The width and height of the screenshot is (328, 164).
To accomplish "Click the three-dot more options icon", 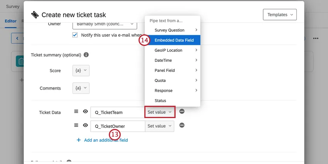I will click(x=316, y=39).
